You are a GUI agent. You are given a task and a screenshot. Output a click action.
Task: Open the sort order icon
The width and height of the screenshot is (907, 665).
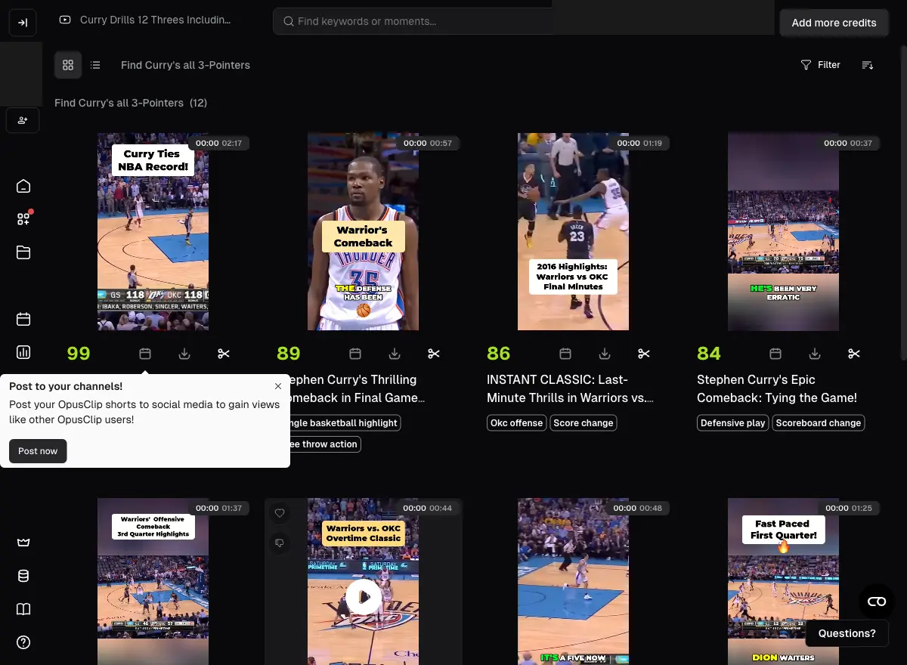click(868, 65)
